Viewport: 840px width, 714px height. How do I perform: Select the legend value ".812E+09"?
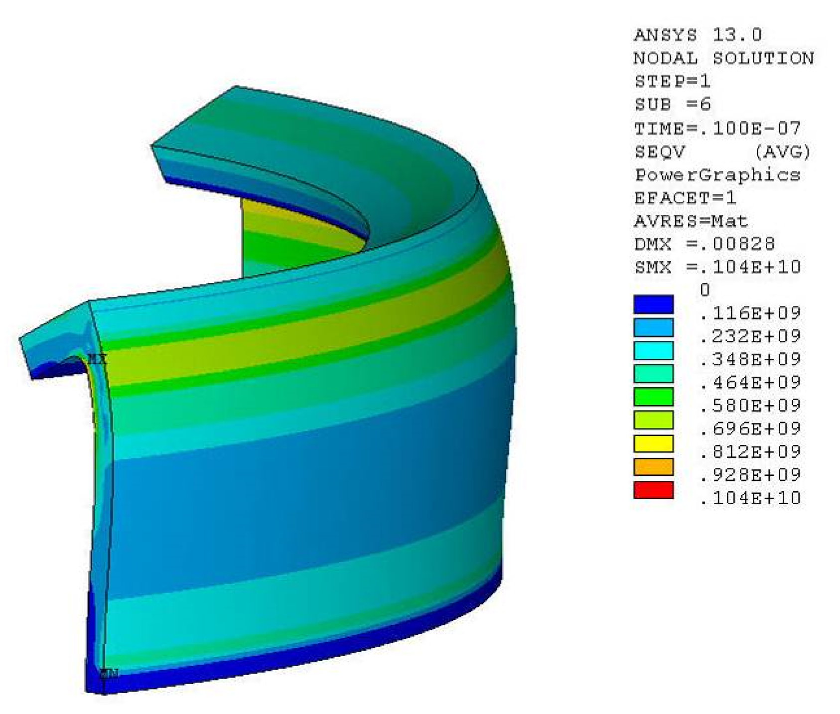pyautogui.click(x=750, y=452)
